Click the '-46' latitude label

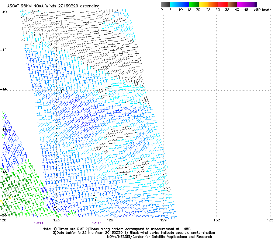(3, 130)
